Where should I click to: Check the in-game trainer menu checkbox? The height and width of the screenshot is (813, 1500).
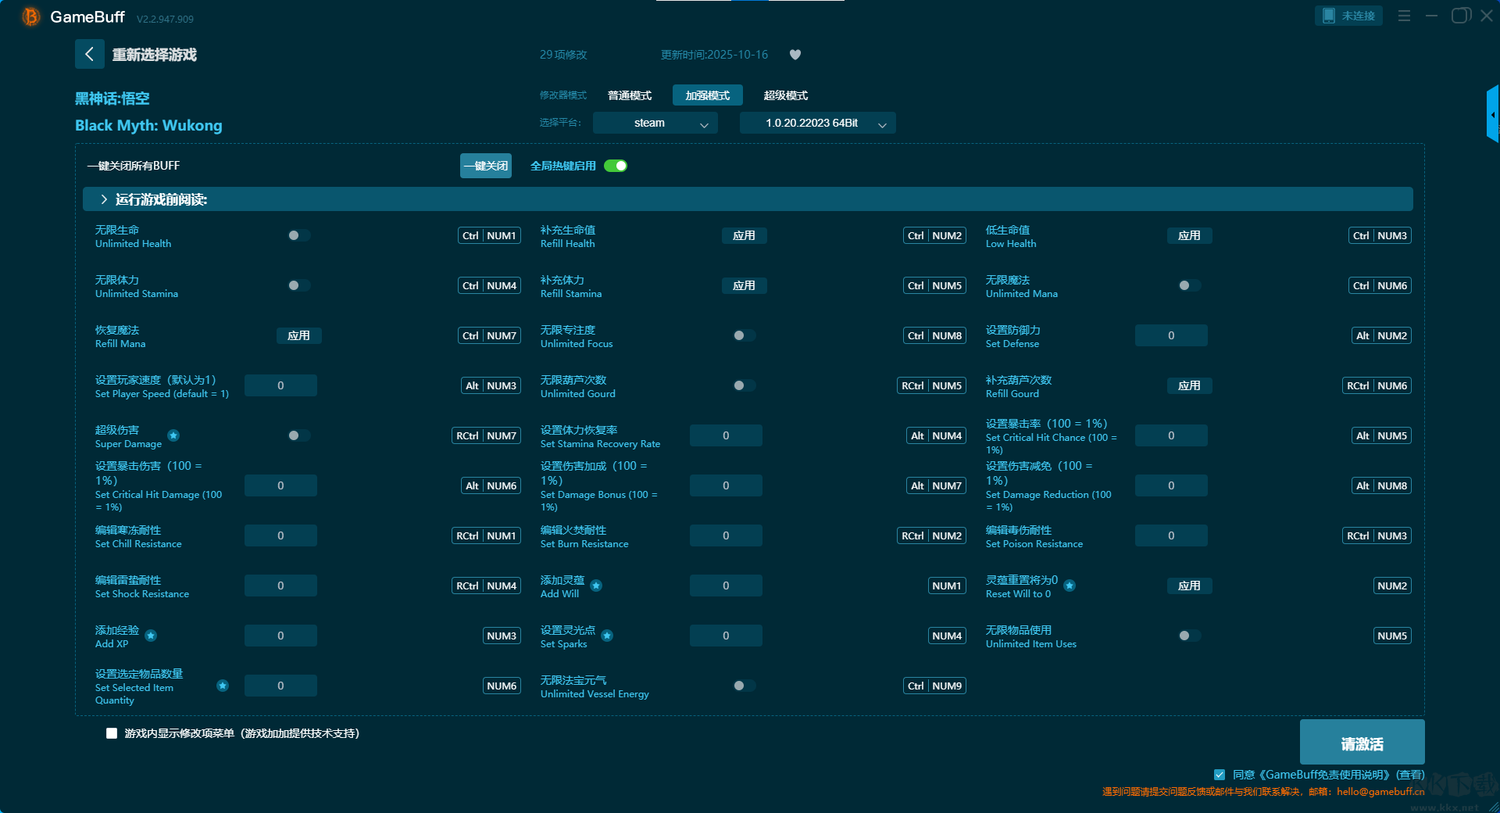point(112,733)
